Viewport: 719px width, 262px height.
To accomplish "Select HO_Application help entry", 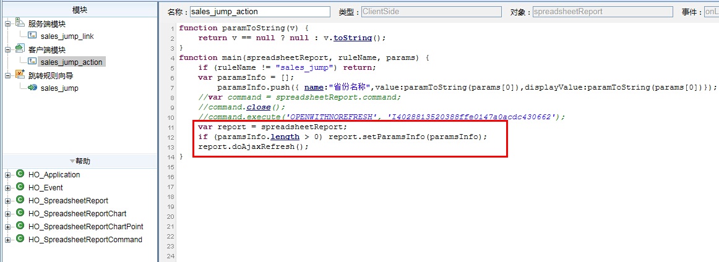I will (x=54, y=174).
